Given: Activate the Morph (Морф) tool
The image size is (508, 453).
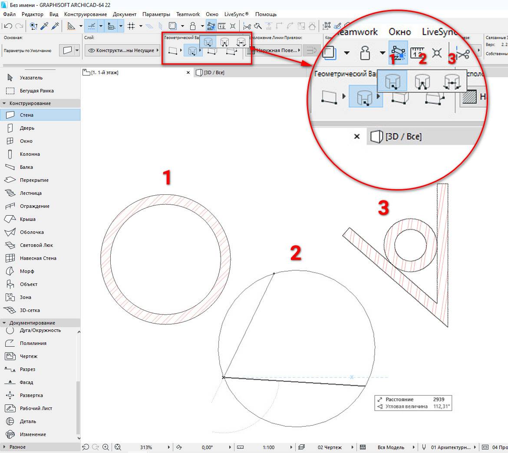Looking at the screenshot, I should 26,271.
